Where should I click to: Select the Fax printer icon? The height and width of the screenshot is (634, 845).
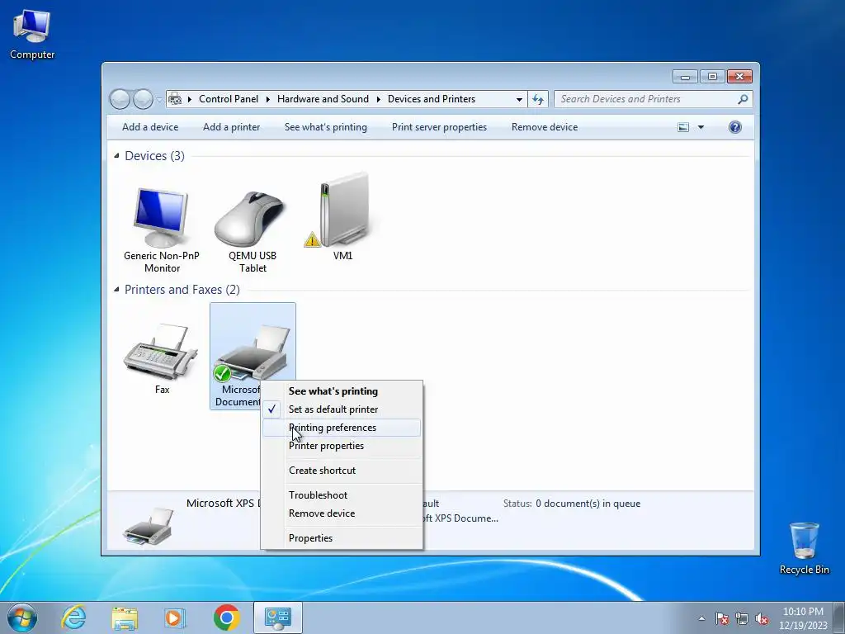click(162, 358)
